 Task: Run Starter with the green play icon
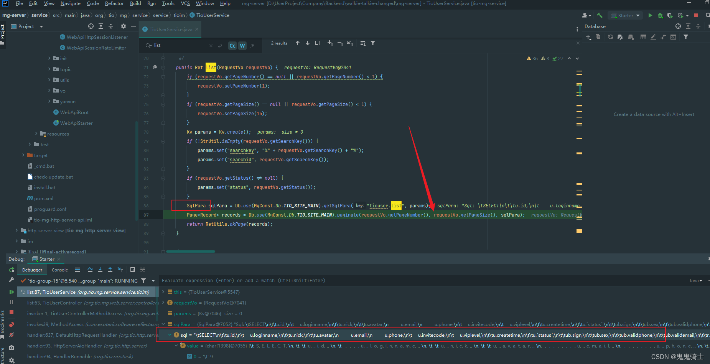coord(650,15)
